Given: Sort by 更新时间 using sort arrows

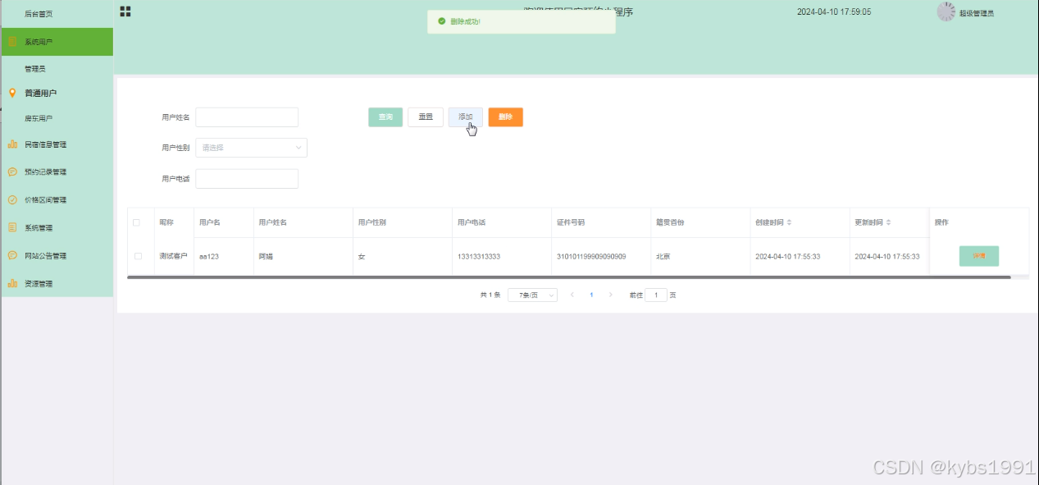Looking at the screenshot, I should pyautogui.click(x=888, y=222).
